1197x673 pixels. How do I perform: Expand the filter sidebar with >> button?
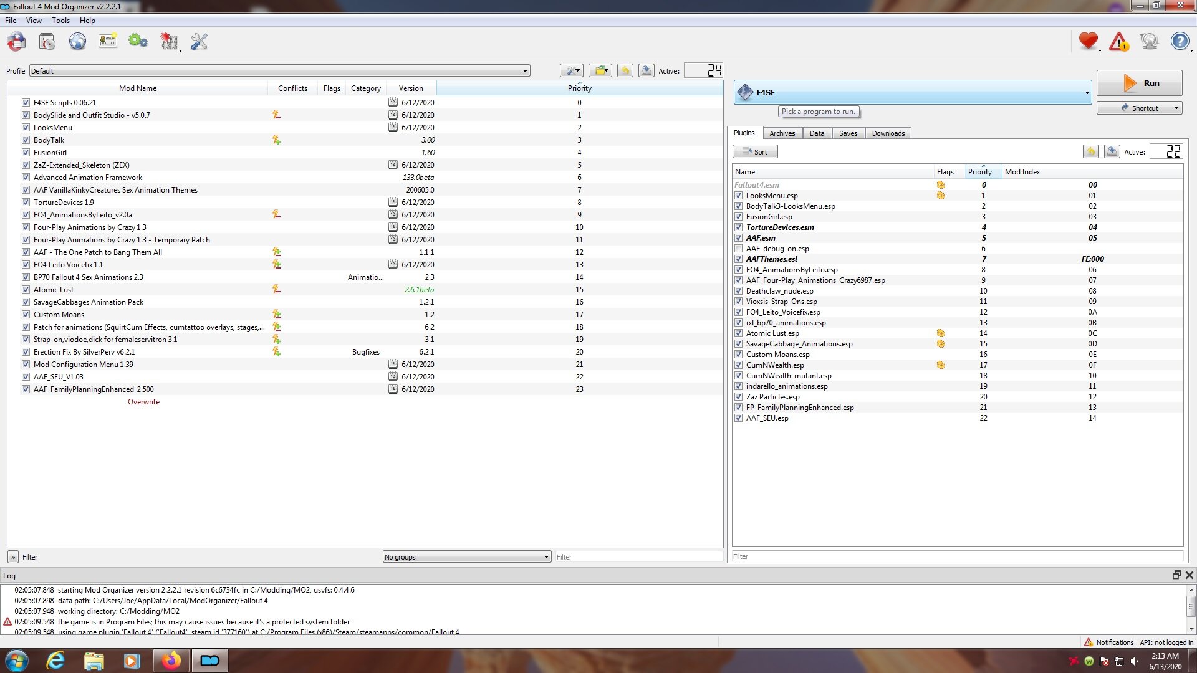coord(13,557)
